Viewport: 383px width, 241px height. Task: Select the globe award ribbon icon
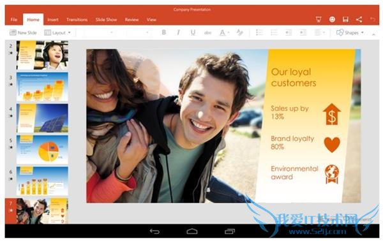tap(332, 174)
